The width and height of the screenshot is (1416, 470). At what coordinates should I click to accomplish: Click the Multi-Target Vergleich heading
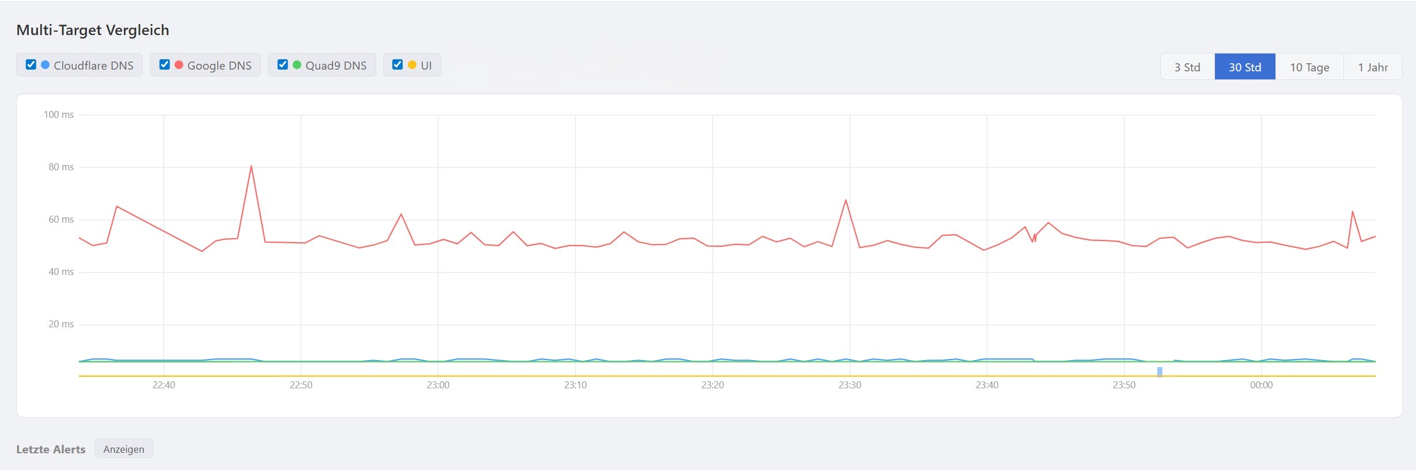point(93,30)
